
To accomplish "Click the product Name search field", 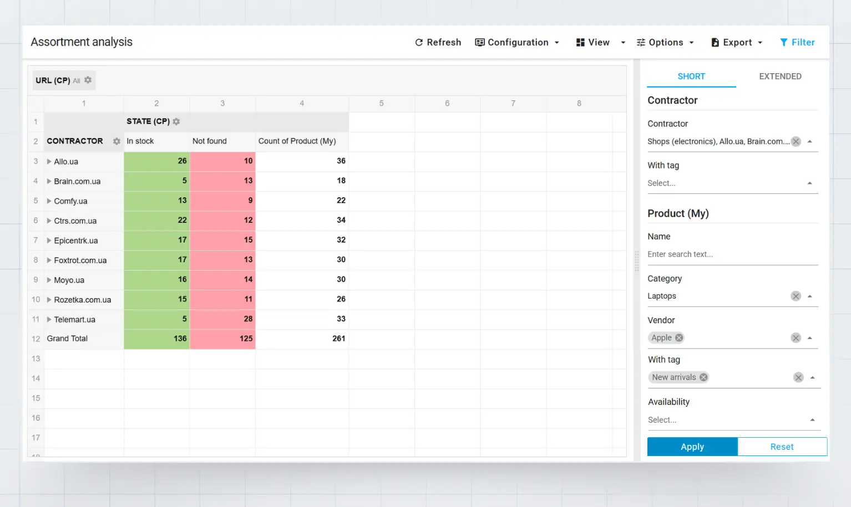I will point(732,254).
